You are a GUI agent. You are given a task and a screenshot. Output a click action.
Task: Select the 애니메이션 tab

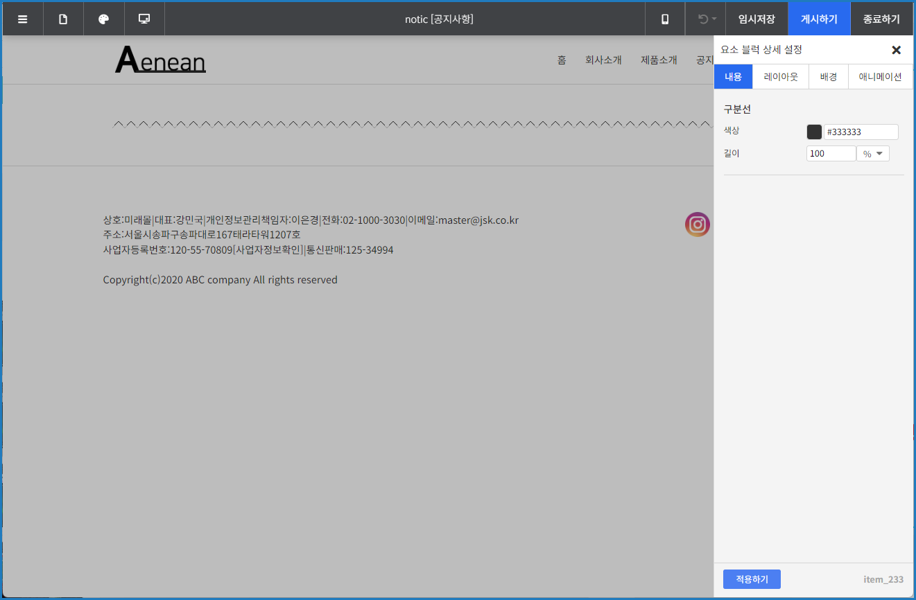[880, 77]
